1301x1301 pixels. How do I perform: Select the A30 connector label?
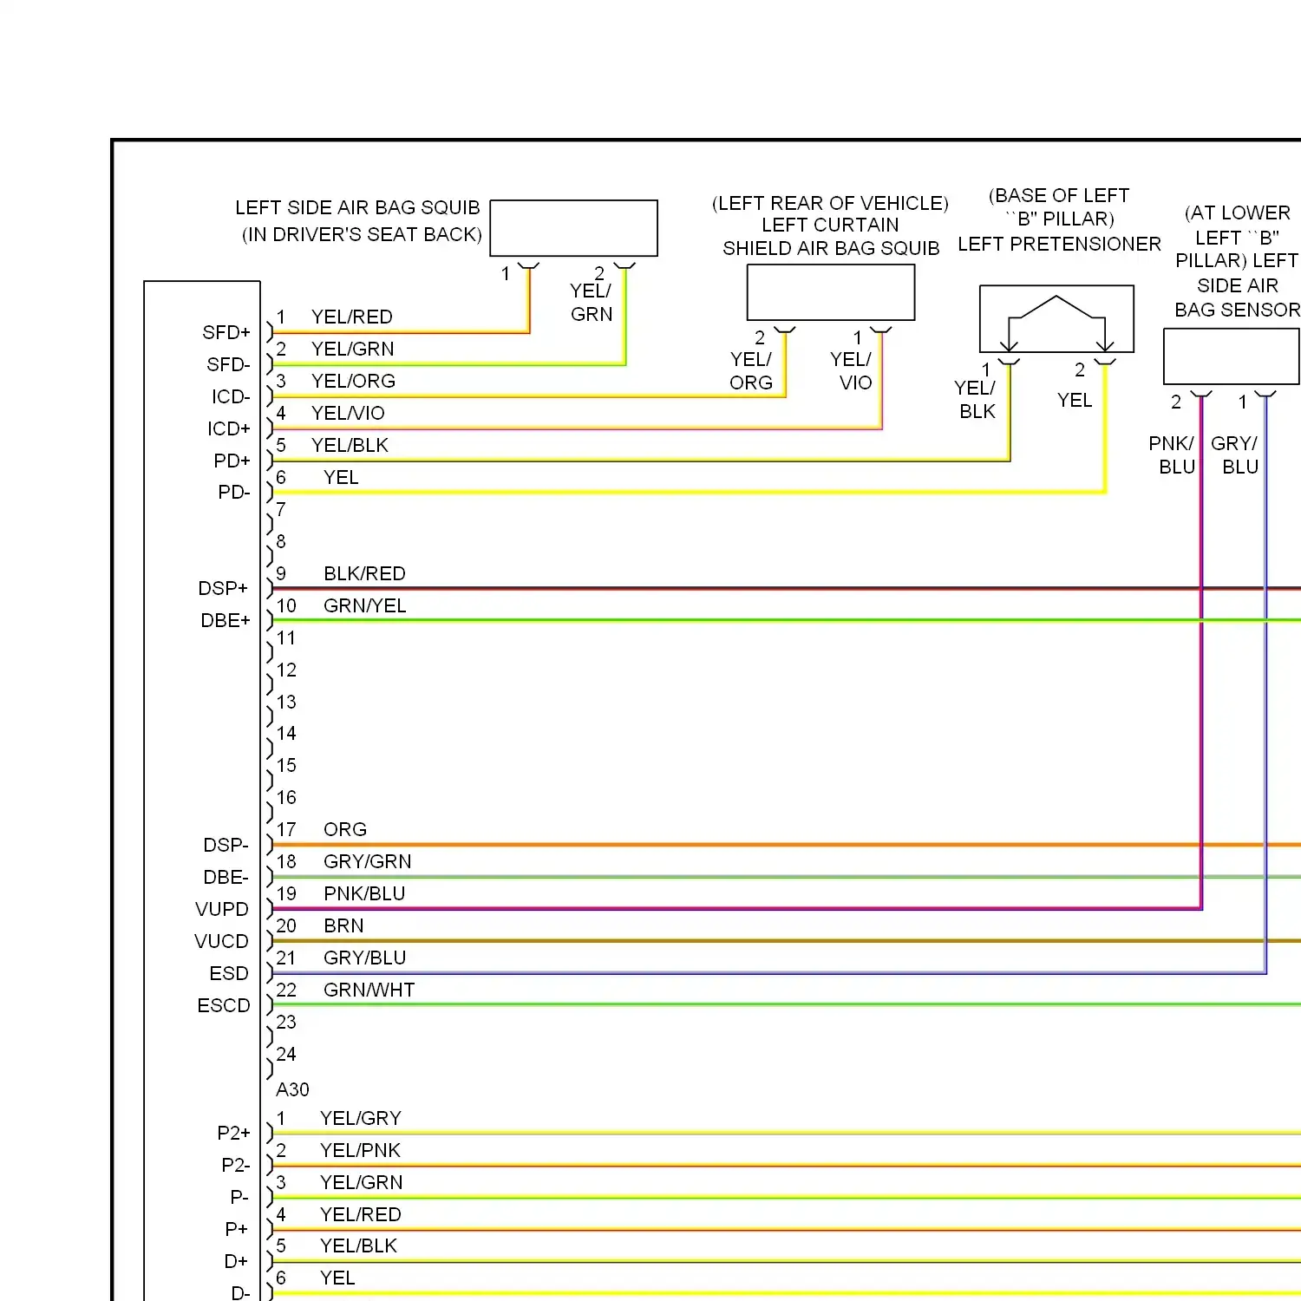[x=292, y=1089]
